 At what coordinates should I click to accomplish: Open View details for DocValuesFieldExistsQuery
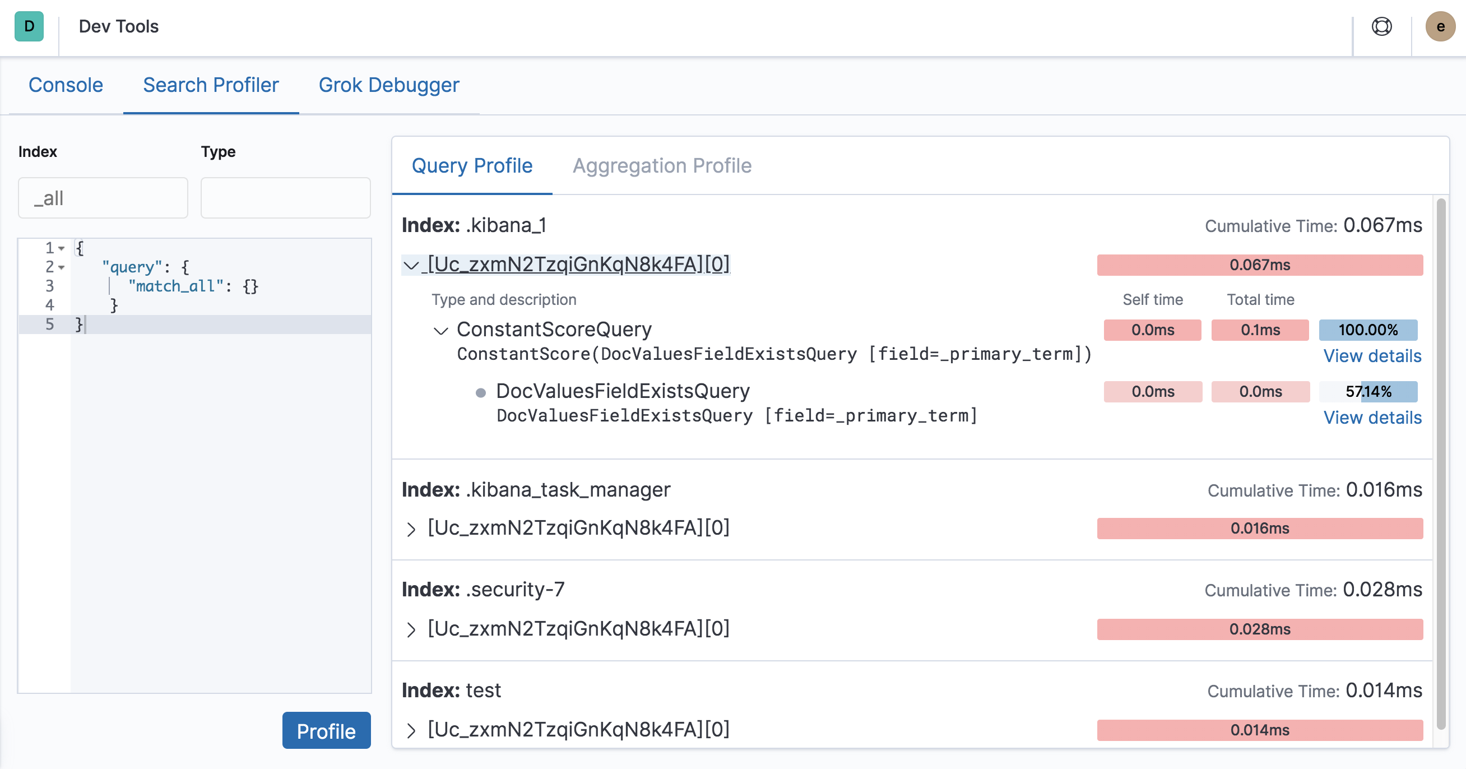[x=1372, y=417]
